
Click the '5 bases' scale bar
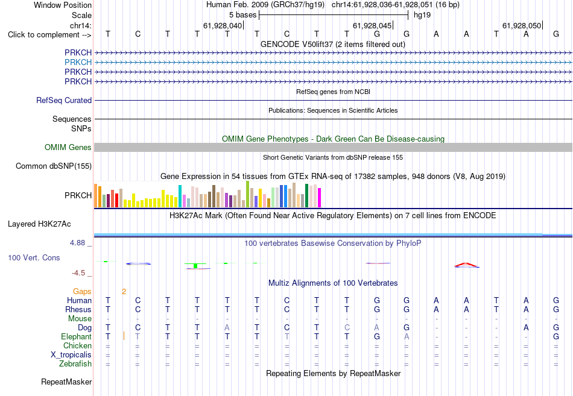point(334,15)
